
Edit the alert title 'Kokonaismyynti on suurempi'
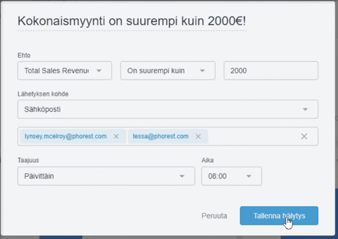pyautogui.click(x=132, y=21)
